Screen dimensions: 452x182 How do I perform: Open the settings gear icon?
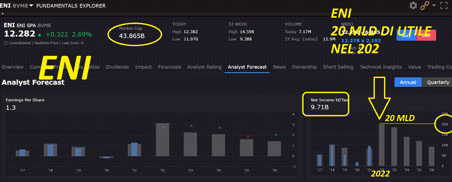(x=413, y=5)
